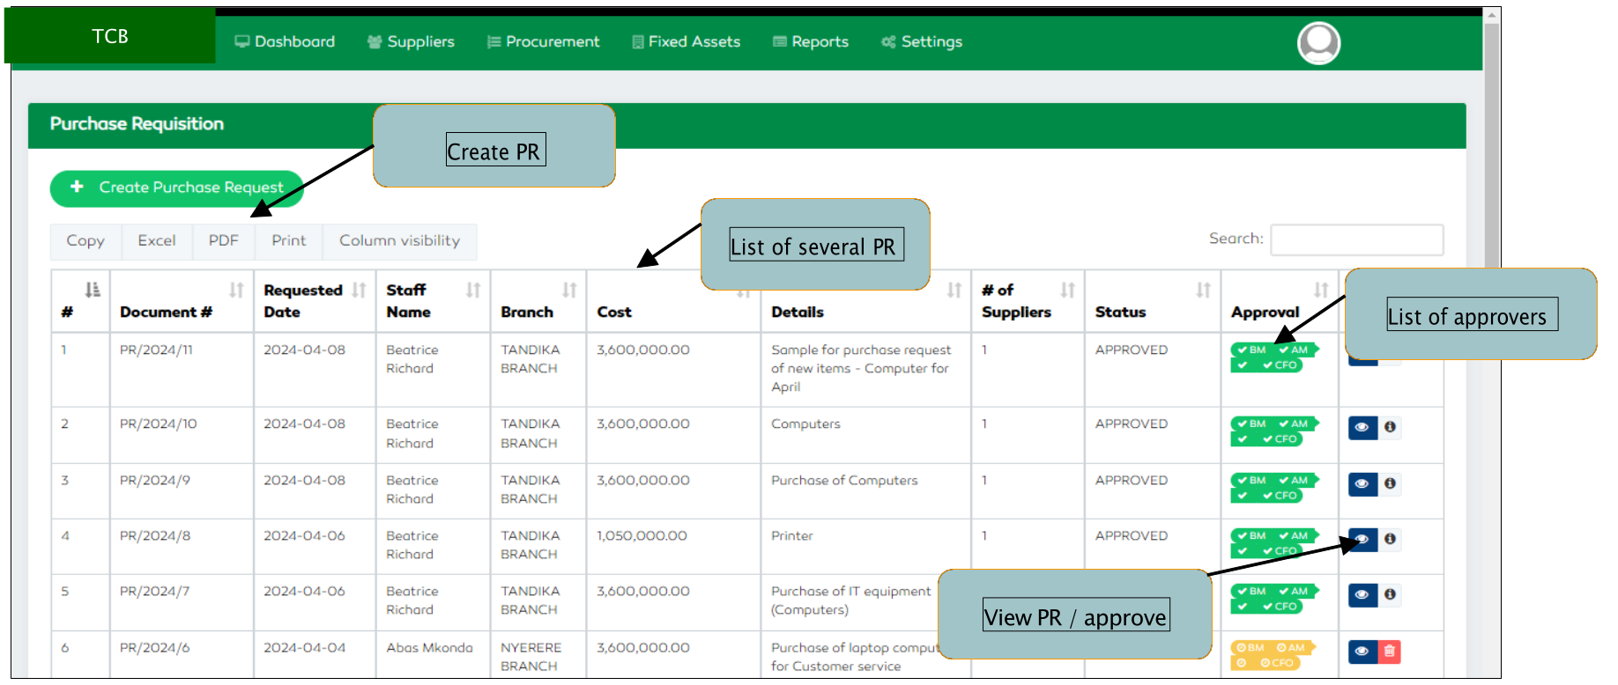The height and width of the screenshot is (685, 1618).
Task: Click Purchase of Computers details cell
Action: 844,480
